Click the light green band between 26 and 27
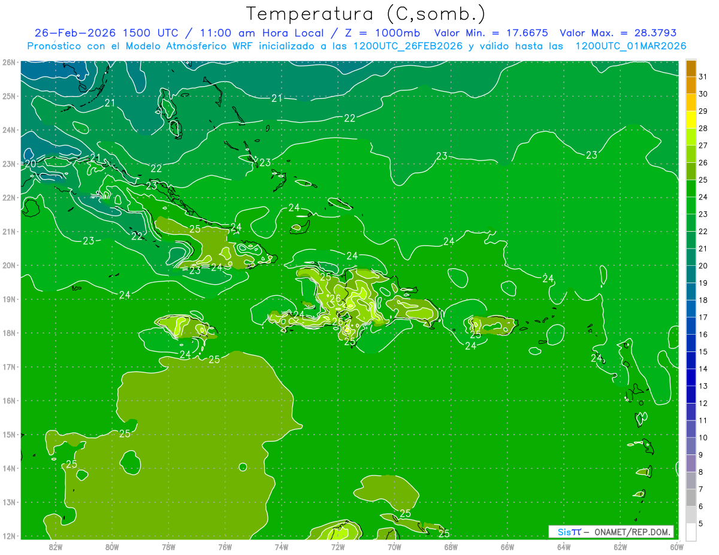The width and height of the screenshot is (719, 555). click(x=691, y=154)
